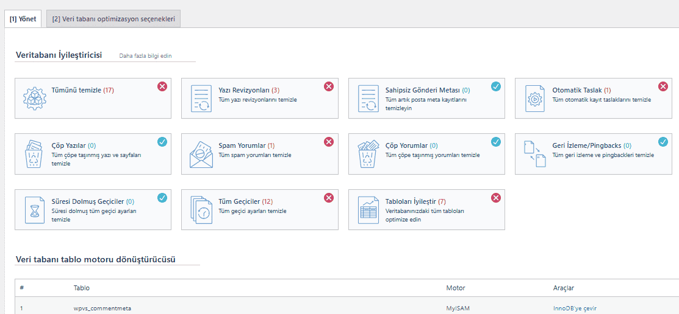Click the Çöp Yorumlar trash icon
This screenshot has width=679, height=314.
tap(368, 154)
